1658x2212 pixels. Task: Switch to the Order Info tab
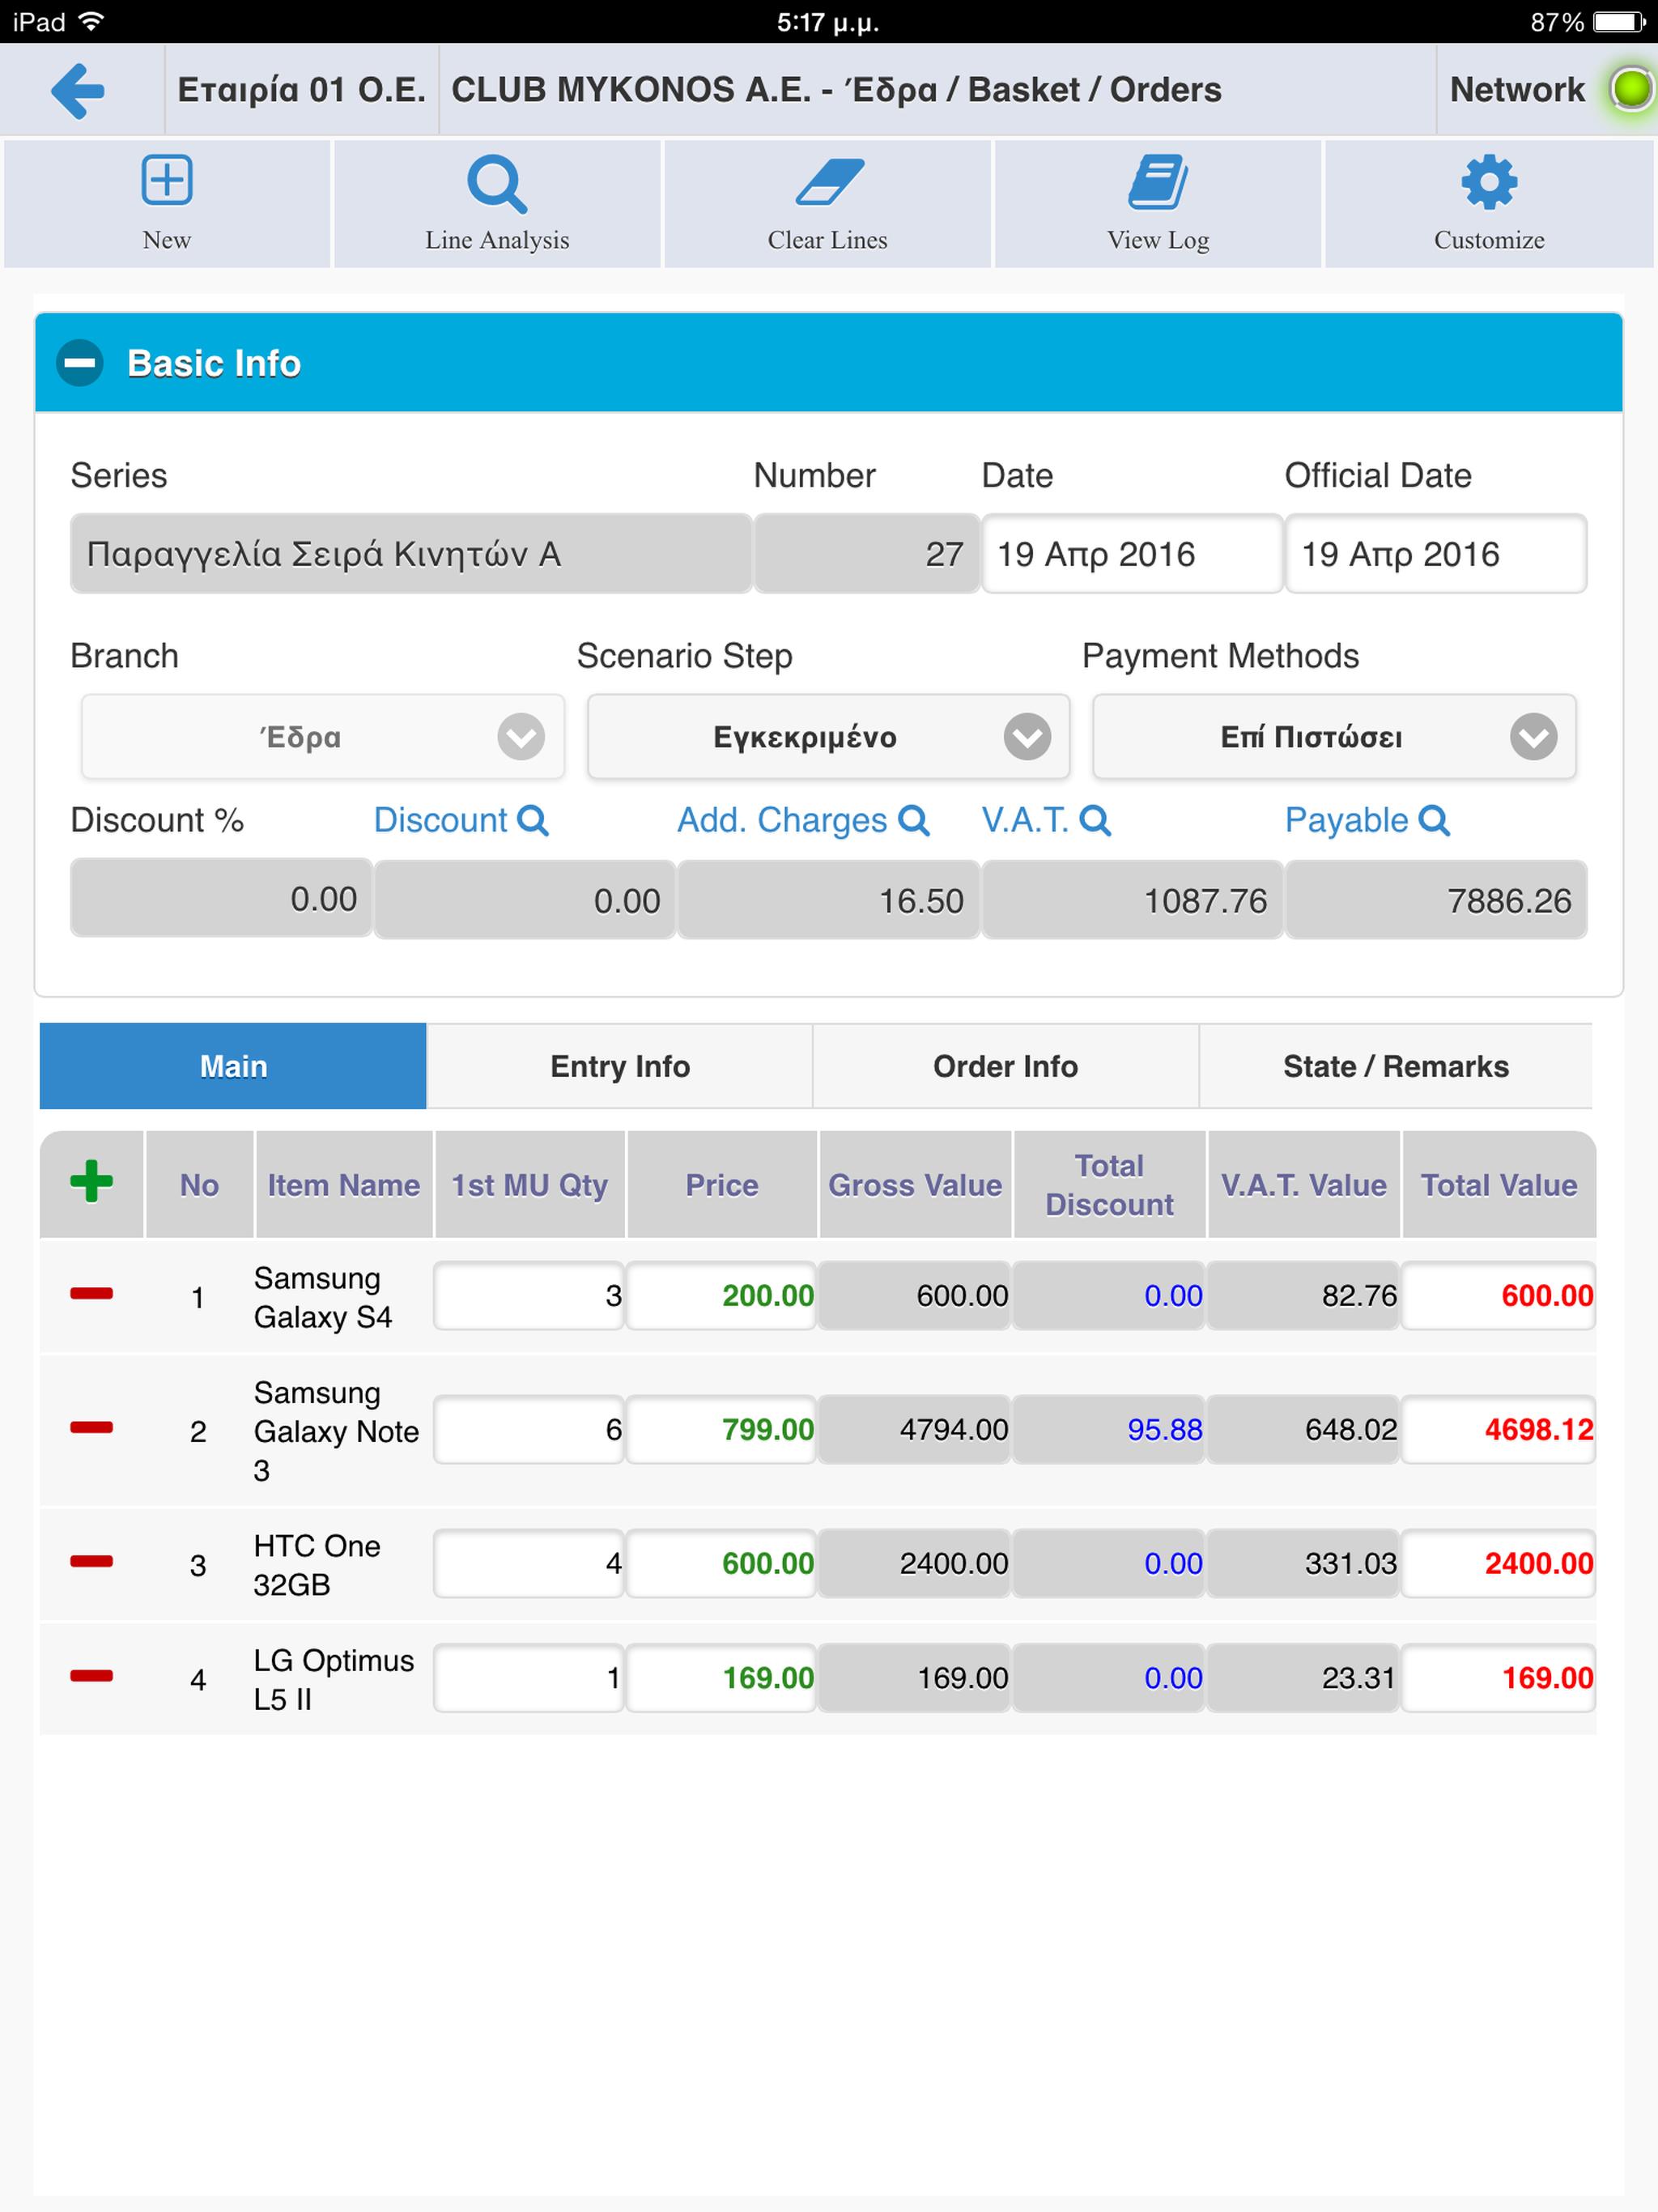click(x=1006, y=1066)
